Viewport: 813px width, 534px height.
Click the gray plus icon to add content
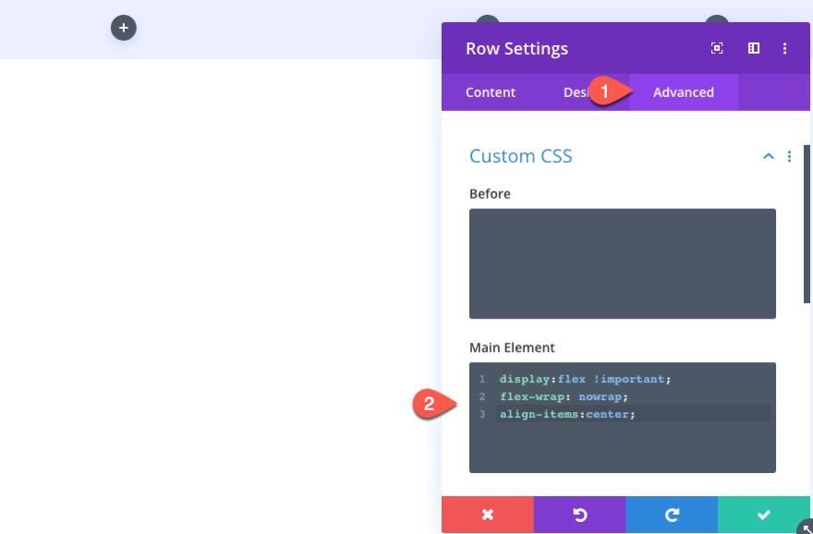(123, 28)
